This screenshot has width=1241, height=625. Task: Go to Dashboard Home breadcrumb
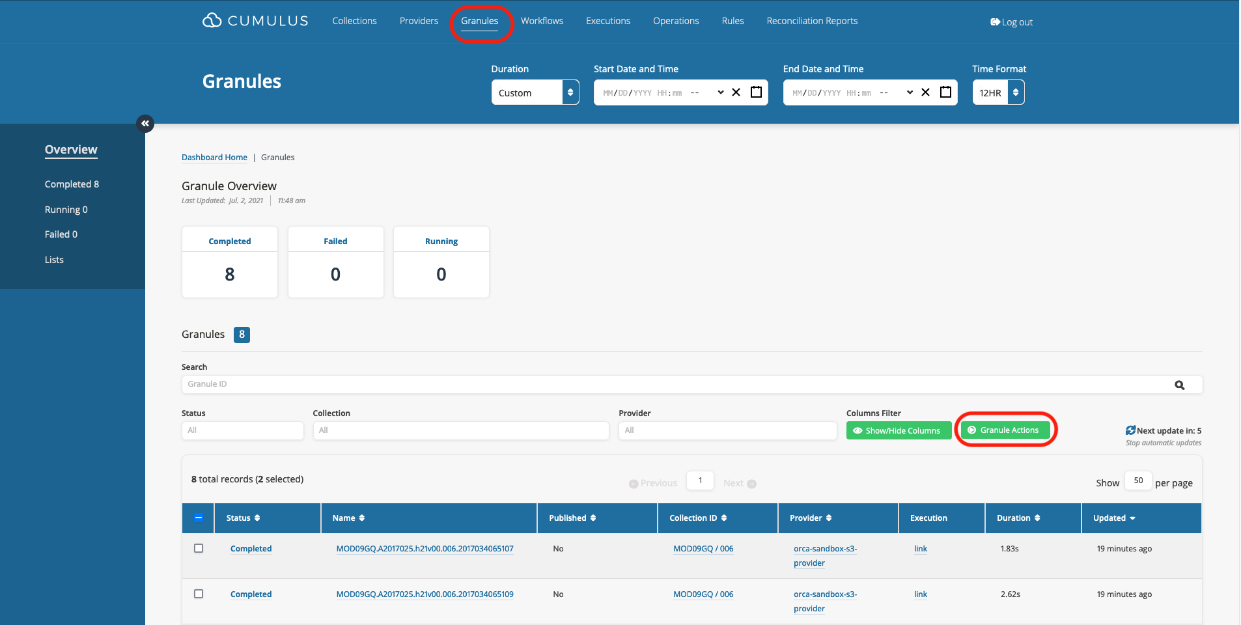(214, 158)
